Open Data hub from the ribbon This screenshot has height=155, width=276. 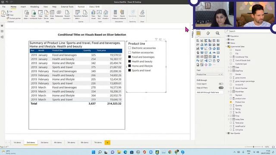(x=40, y=14)
